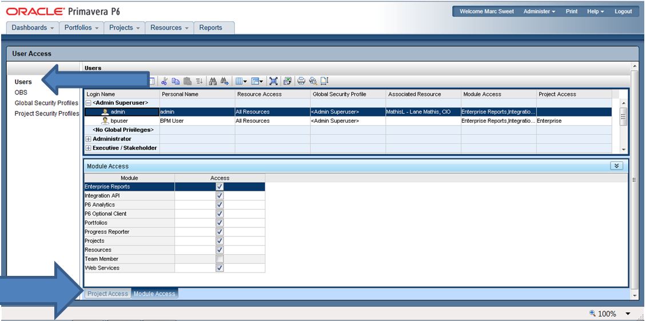
Task: Click the Enterprise project access cell
Action: click(x=575, y=121)
